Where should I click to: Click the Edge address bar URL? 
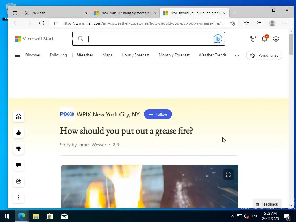point(143,23)
